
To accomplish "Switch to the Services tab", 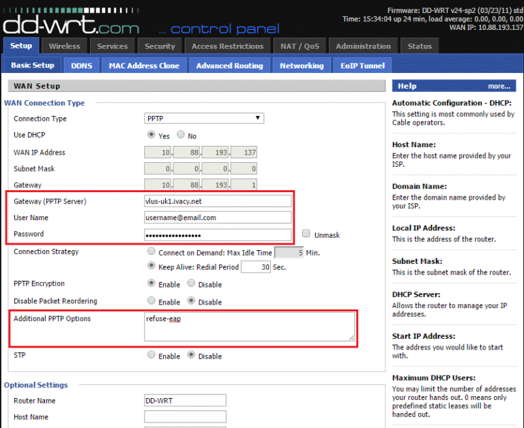I will [113, 46].
